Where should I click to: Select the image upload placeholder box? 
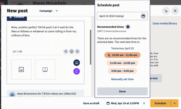click(x=21, y=69)
